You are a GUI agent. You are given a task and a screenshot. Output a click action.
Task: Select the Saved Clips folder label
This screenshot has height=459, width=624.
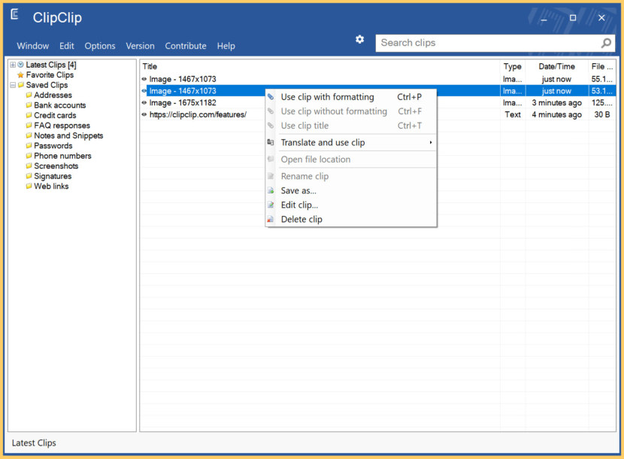click(47, 85)
